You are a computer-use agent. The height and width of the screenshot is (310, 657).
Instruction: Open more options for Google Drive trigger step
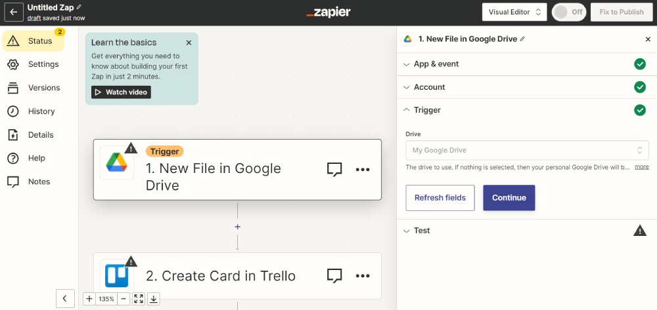pos(363,170)
